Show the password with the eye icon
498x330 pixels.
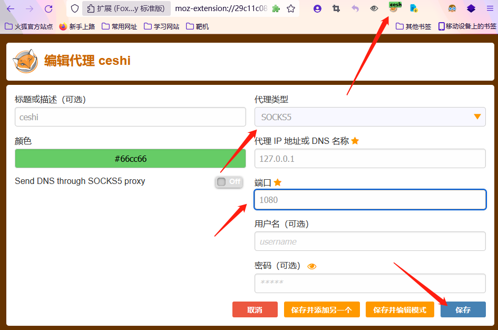[311, 266]
